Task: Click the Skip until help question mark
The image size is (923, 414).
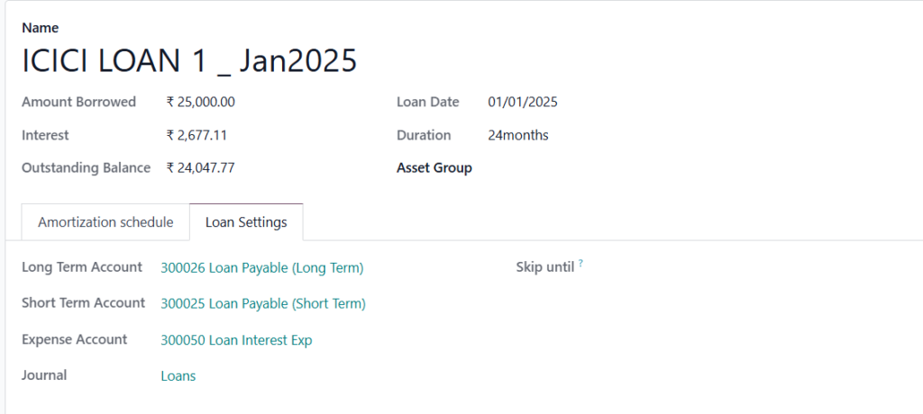Action: [x=580, y=264]
